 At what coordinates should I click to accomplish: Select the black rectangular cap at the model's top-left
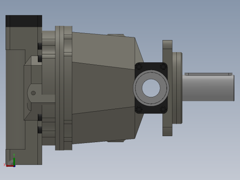click(x=24, y=21)
